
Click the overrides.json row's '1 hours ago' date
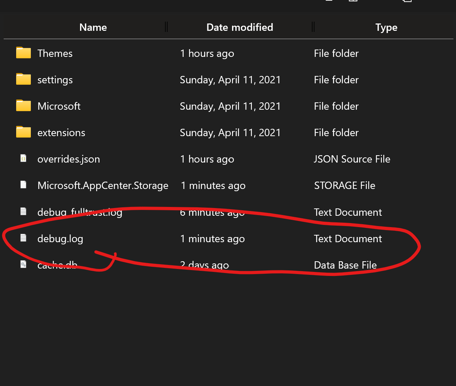[x=207, y=159]
